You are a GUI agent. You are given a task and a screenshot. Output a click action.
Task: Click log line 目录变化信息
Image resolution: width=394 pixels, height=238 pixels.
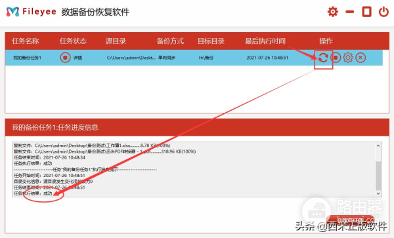(53, 182)
